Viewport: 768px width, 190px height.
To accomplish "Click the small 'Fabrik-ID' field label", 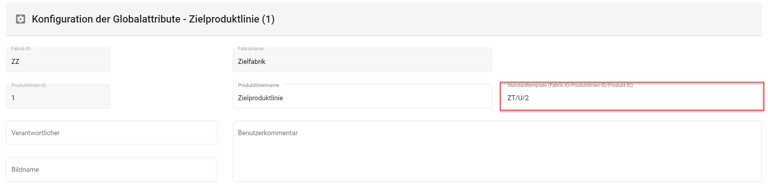I will pos(21,49).
